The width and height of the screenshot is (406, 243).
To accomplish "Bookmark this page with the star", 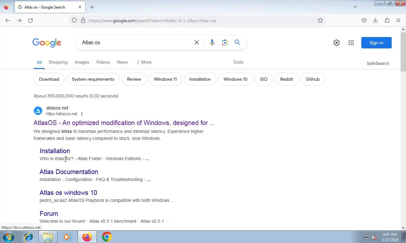I will coord(320,21).
